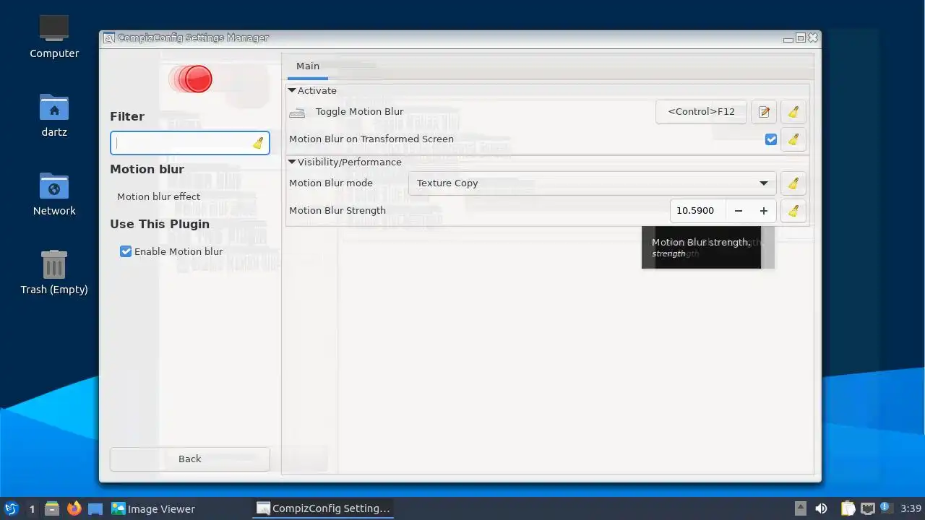
Task: Click the Motion Blur Strength label
Action: [337, 211]
